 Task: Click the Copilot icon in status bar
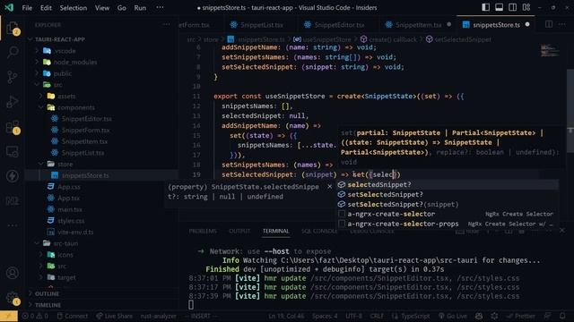click(479, 316)
